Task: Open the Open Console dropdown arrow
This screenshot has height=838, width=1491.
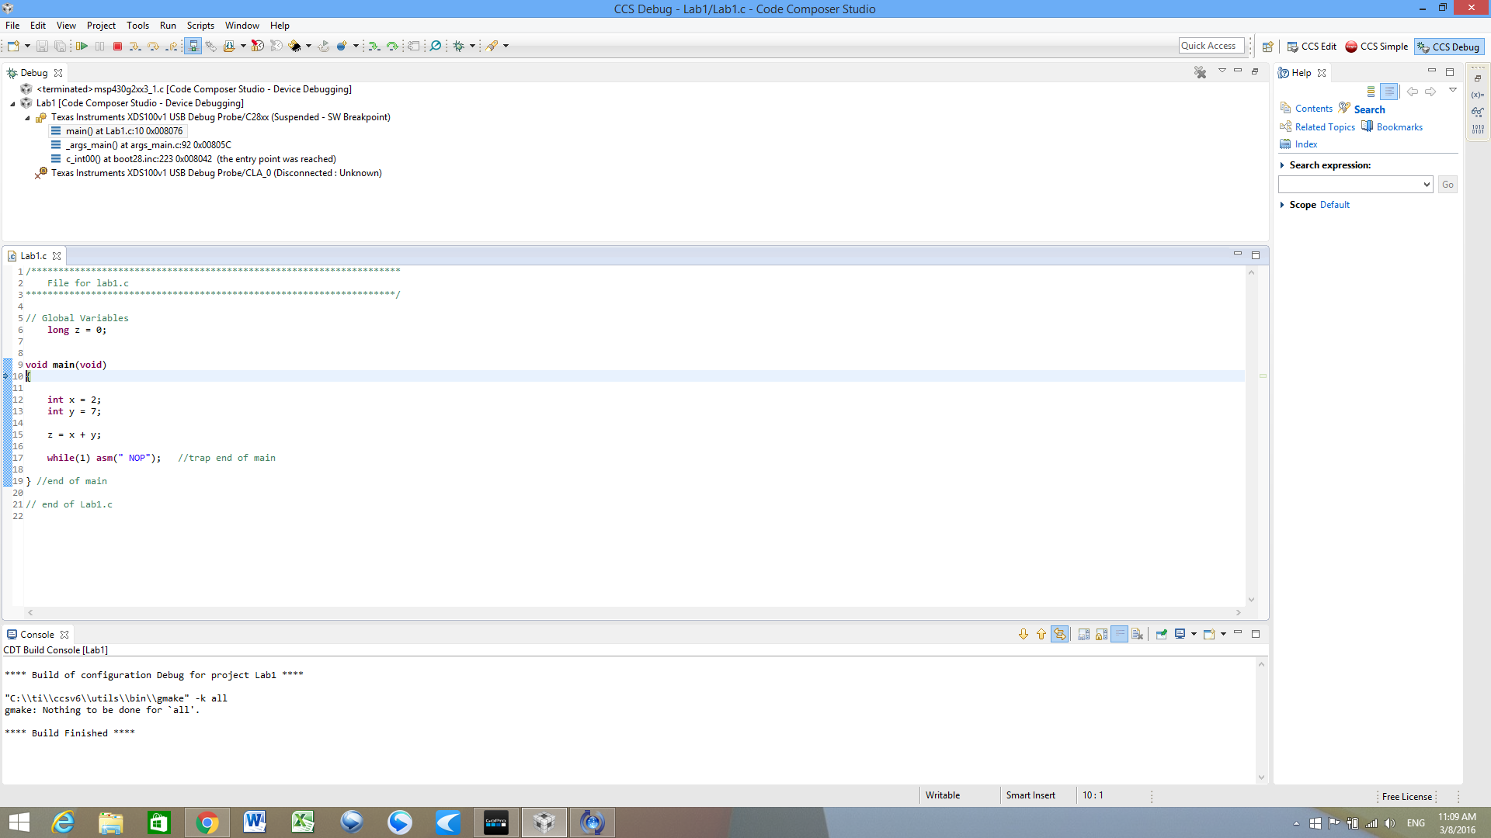Action: (x=1223, y=634)
